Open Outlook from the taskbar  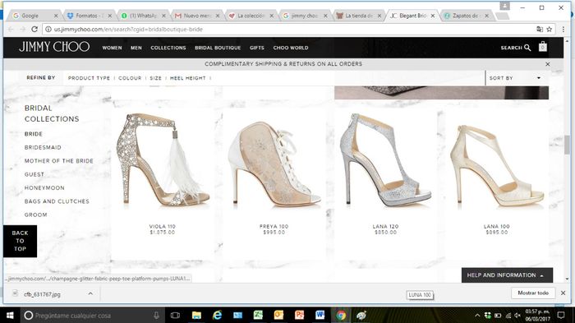click(x=278, y=316)
